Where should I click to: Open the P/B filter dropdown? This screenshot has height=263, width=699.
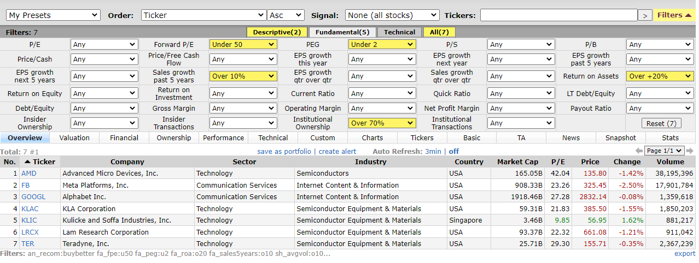[x=660, y=45]
